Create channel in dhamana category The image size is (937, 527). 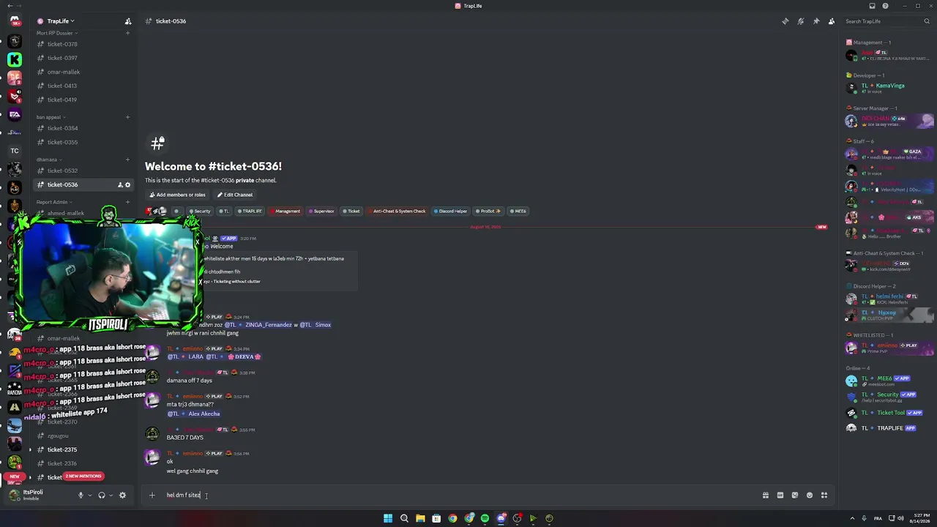click(x=128, y=160)
